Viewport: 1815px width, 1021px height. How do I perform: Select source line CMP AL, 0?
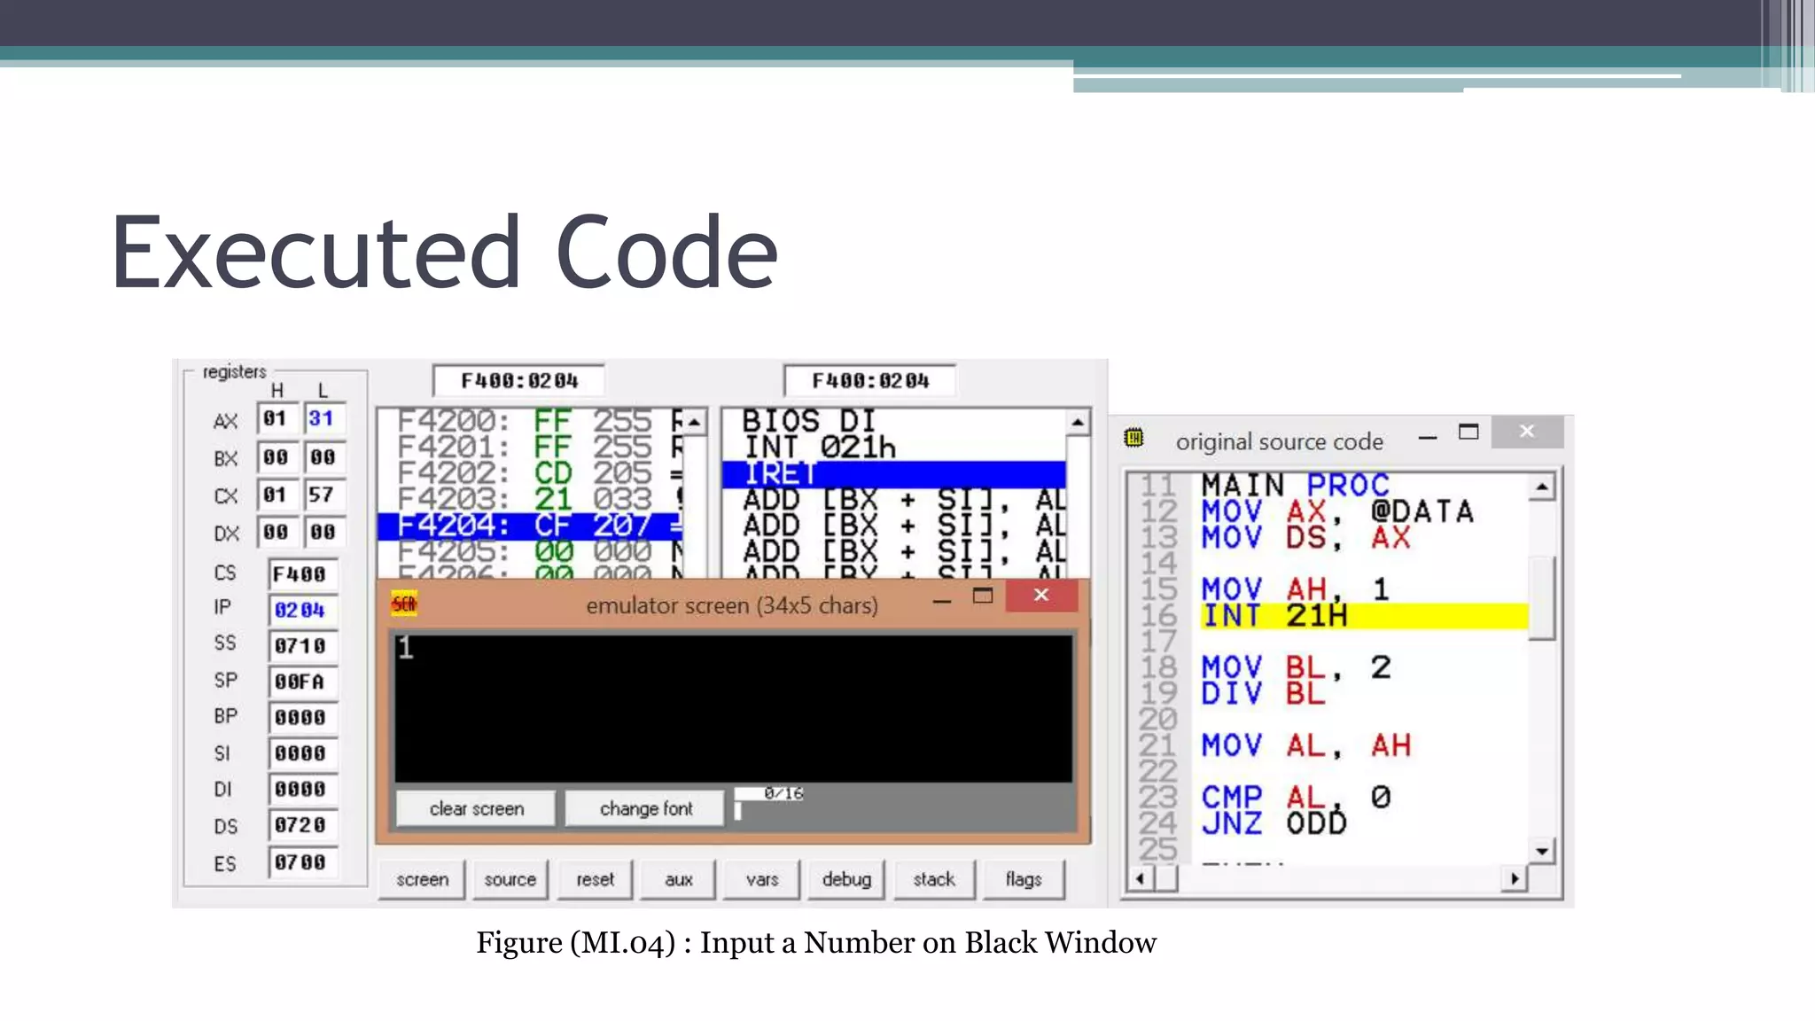[x=1296, y=798]
